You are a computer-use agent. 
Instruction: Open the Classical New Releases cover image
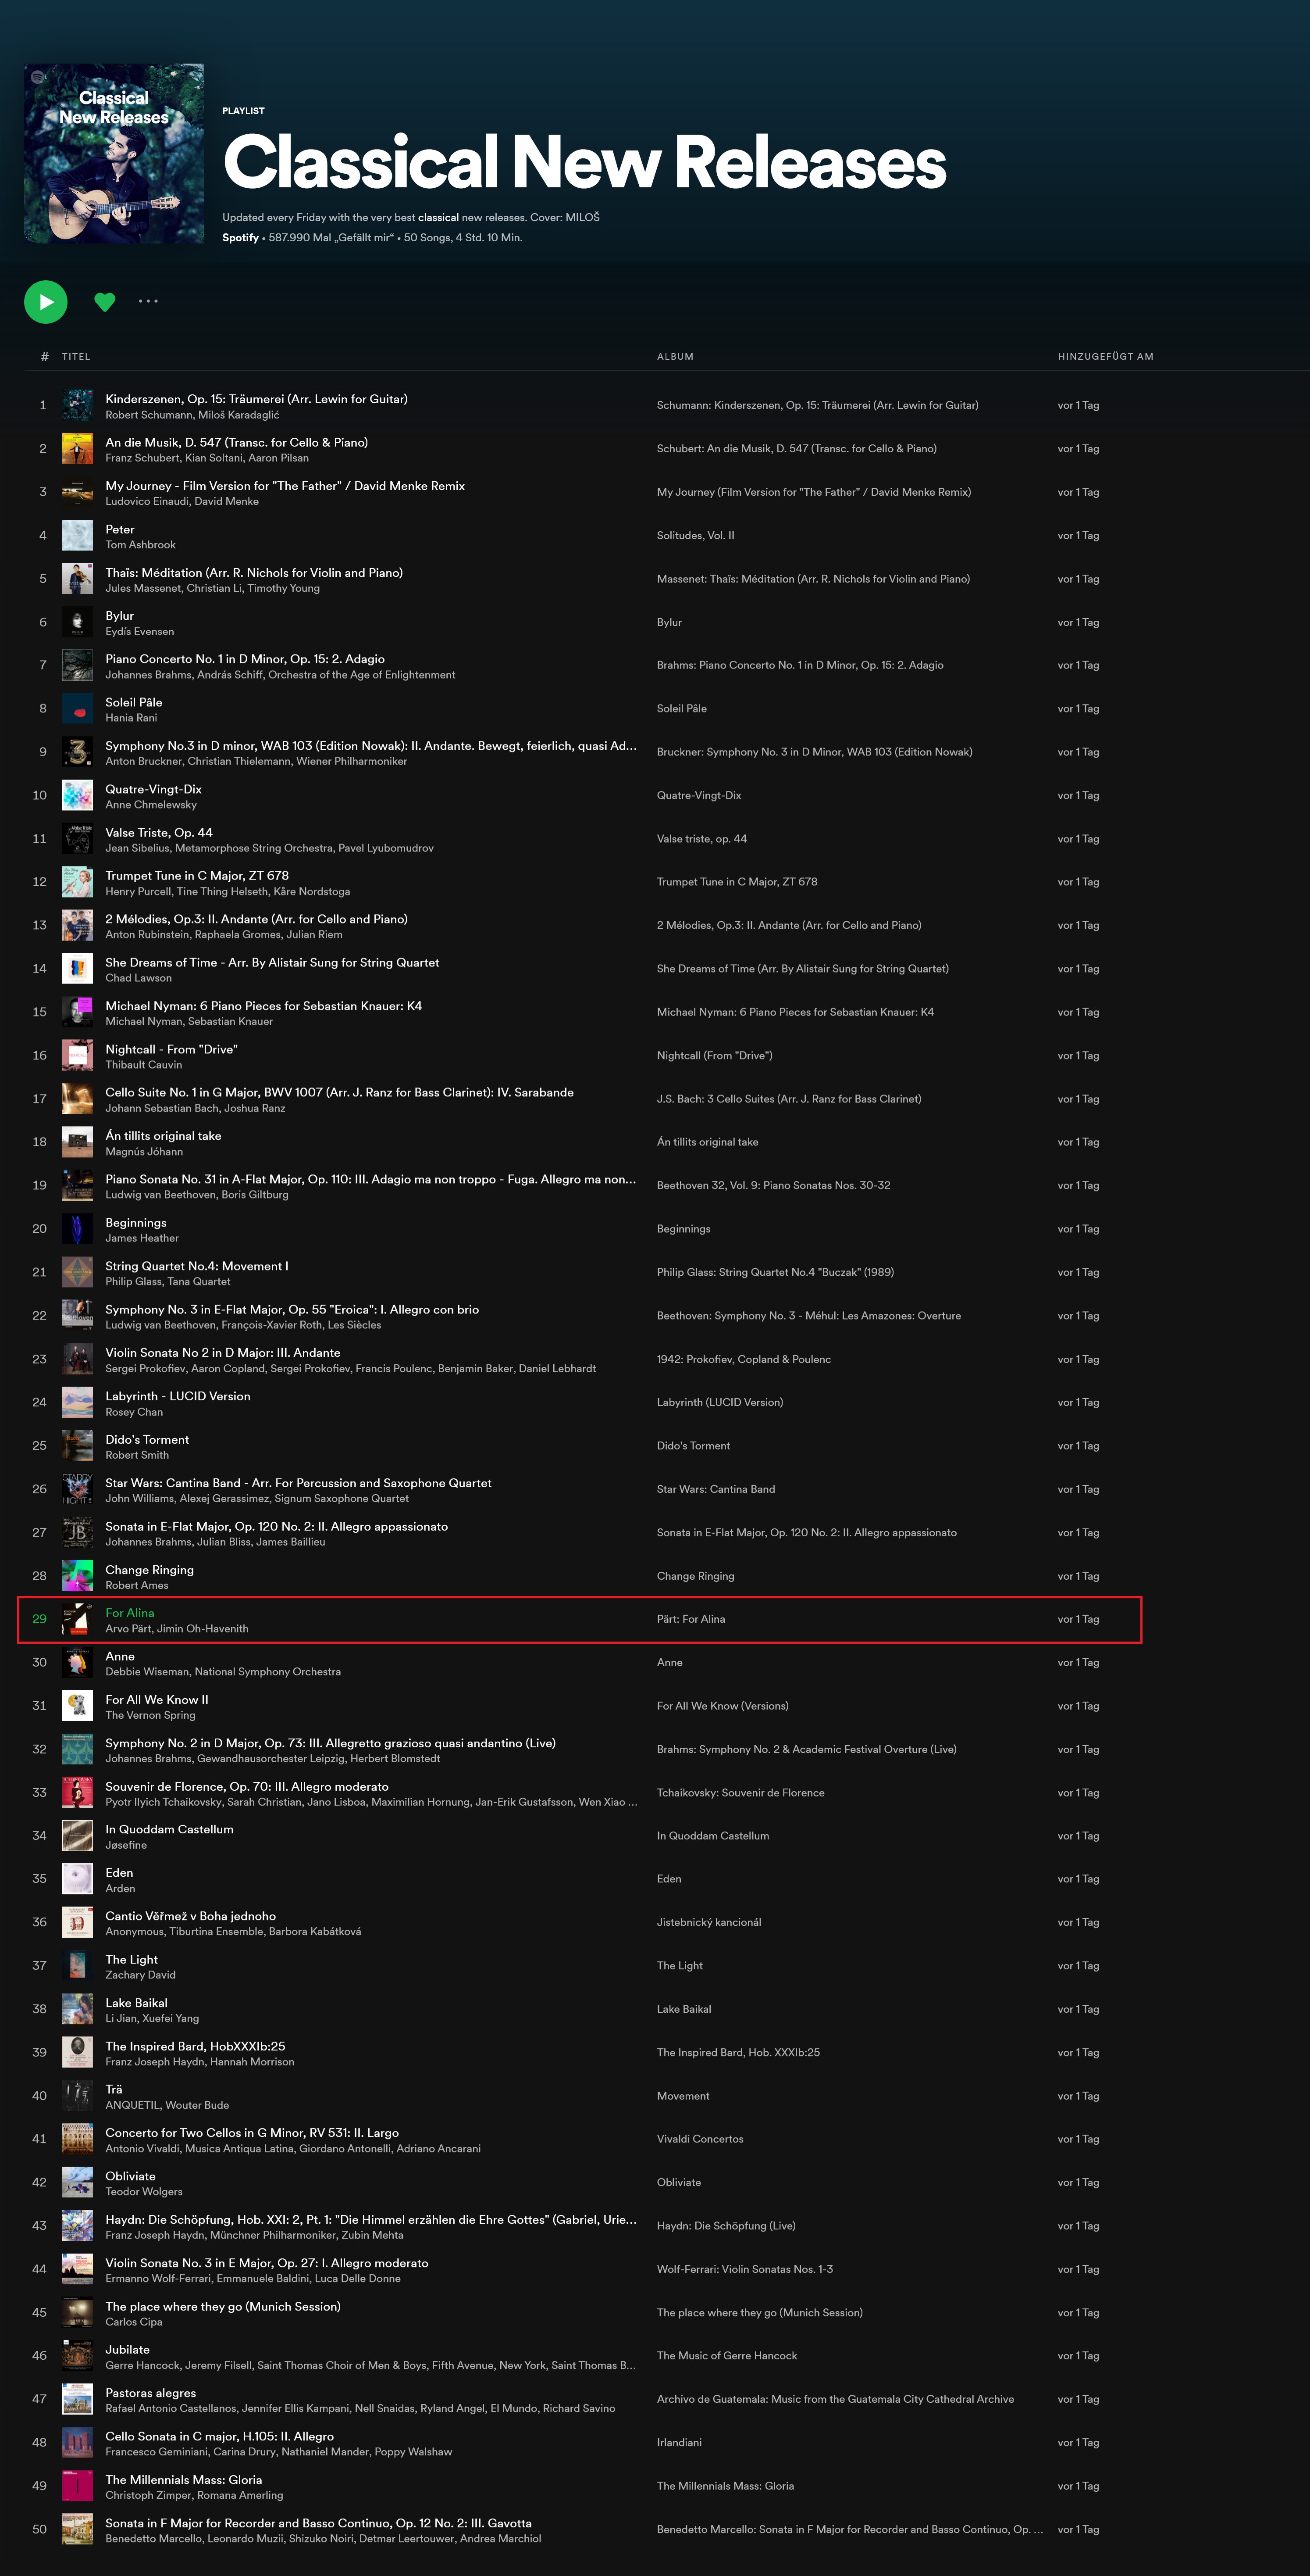[114, 153]
